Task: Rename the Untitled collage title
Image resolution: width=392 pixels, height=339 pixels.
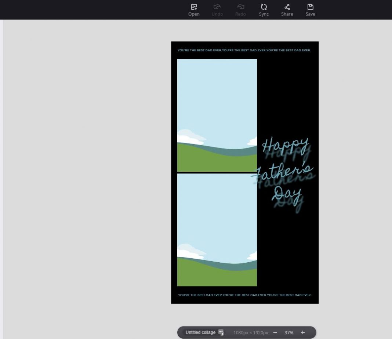Action: (200, 332)
